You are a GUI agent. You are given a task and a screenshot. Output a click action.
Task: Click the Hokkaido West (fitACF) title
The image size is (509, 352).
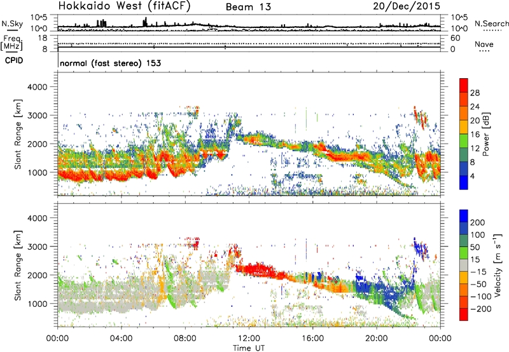[124, 6]
